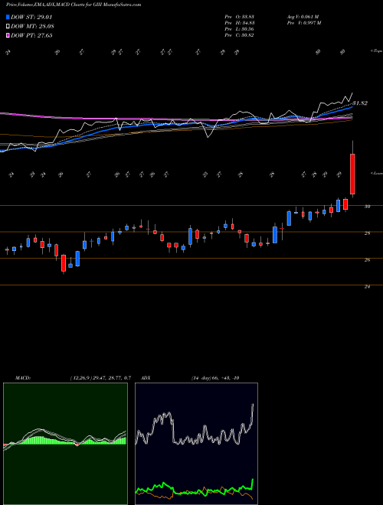Click the ADX values '(14 day) 66, +43, -10'
Image resolution: width=383 pixels, height=505 pixels.
click(x=215, y=378)
